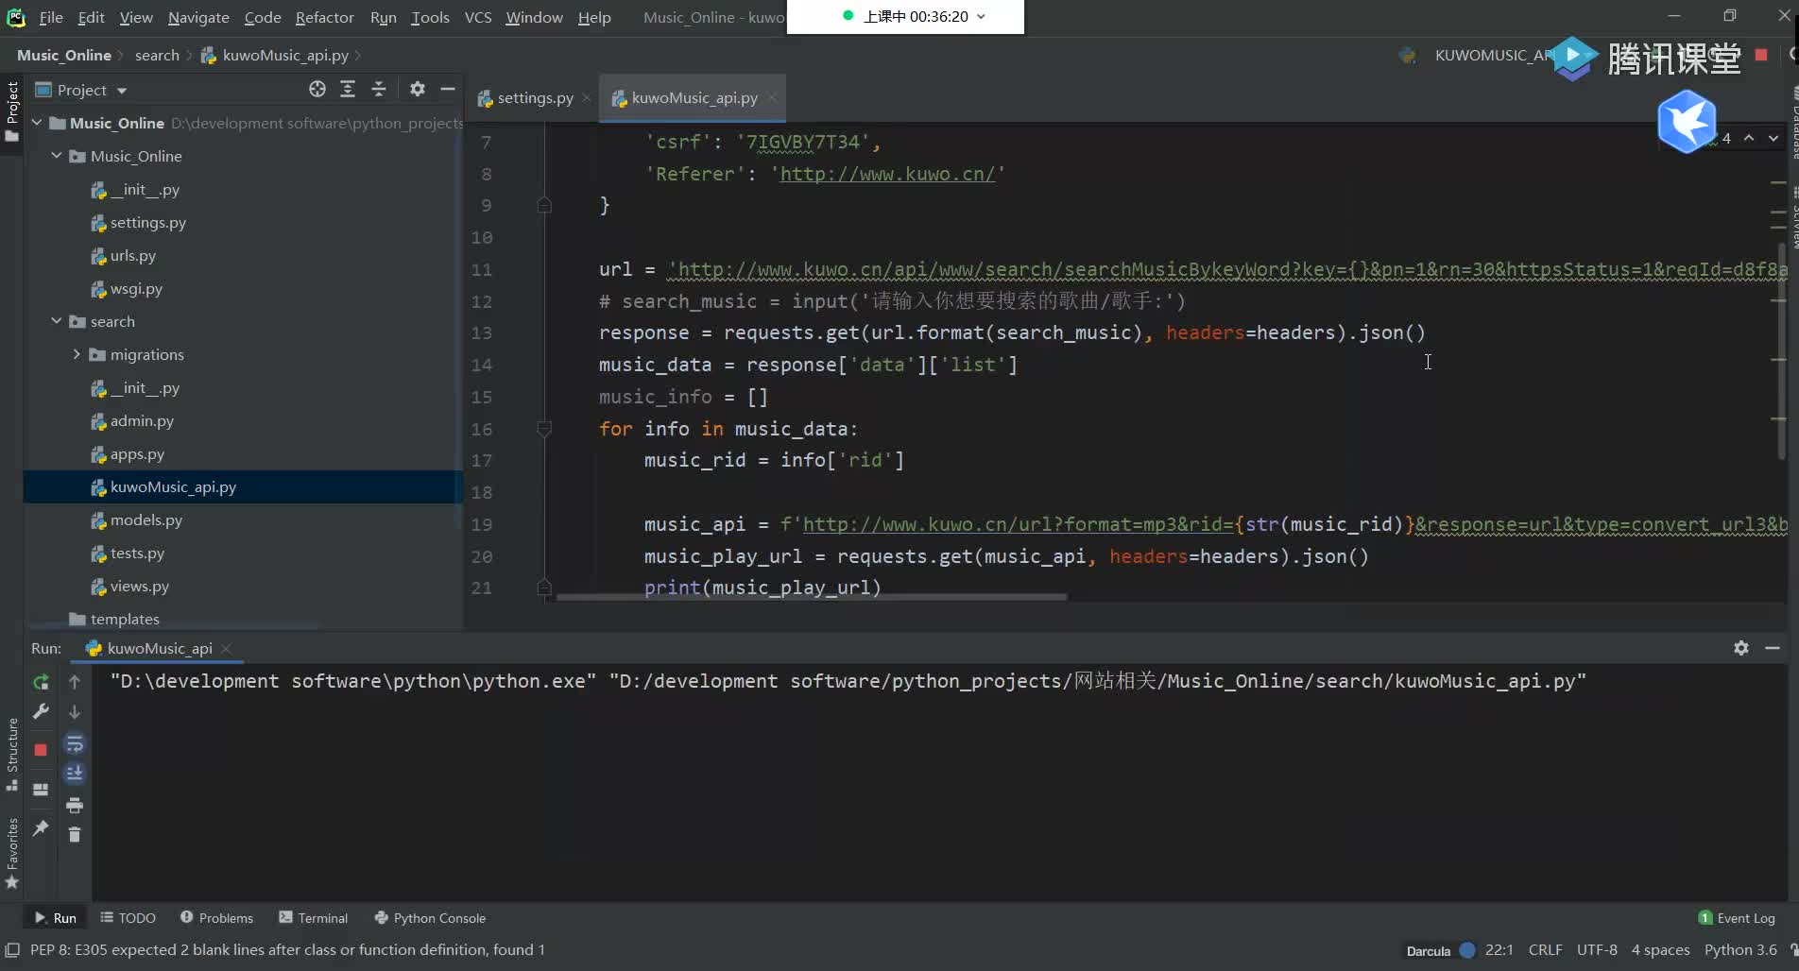Hide the Run panel with minus icon
1799x971 pixels.
pos(1773,648)
